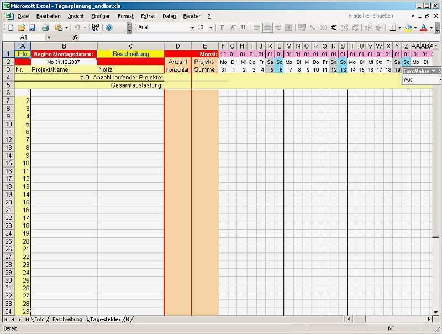Open the font size dropdown
The height and width of the screenshot is (334, 442).
click(211, 28)
